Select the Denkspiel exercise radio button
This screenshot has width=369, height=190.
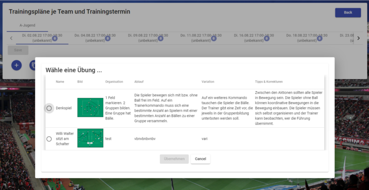tap(49, 108)
